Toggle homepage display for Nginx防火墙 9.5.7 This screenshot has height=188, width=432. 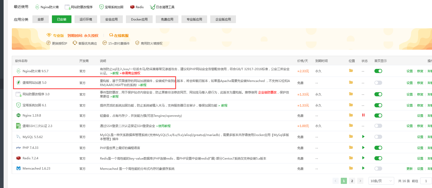tap(378, 71)
